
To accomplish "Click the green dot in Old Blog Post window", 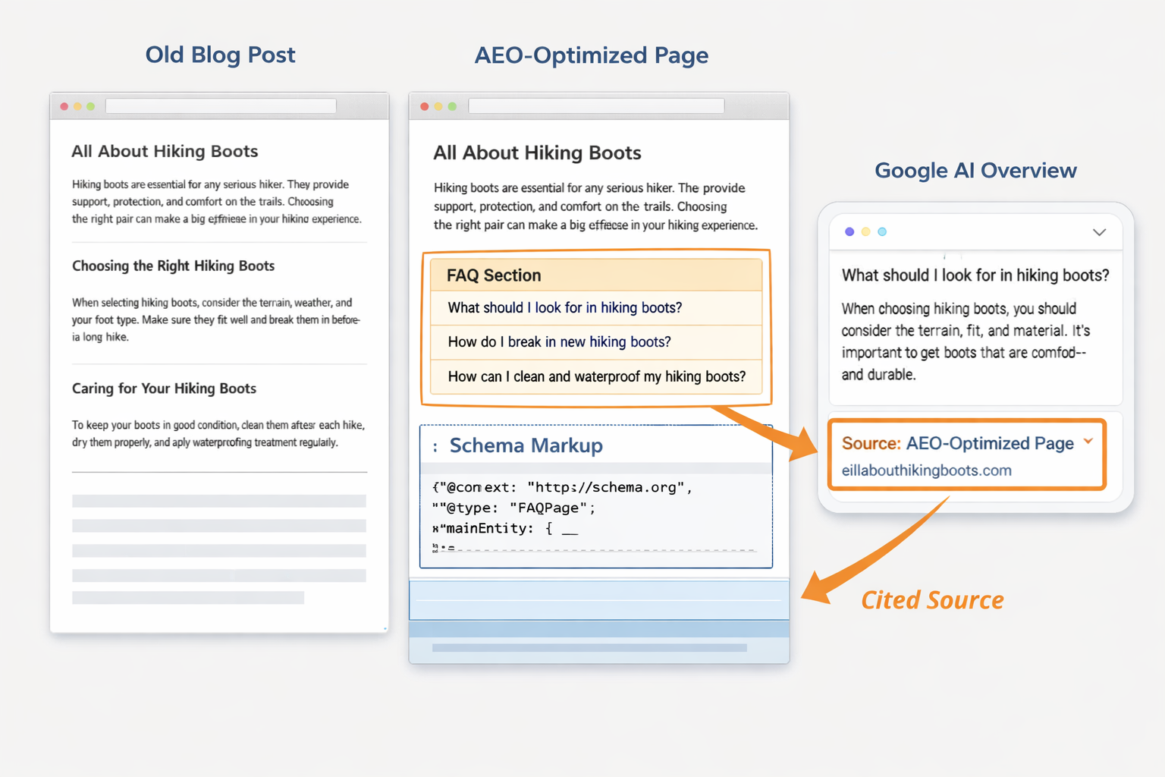I will 91,106.
